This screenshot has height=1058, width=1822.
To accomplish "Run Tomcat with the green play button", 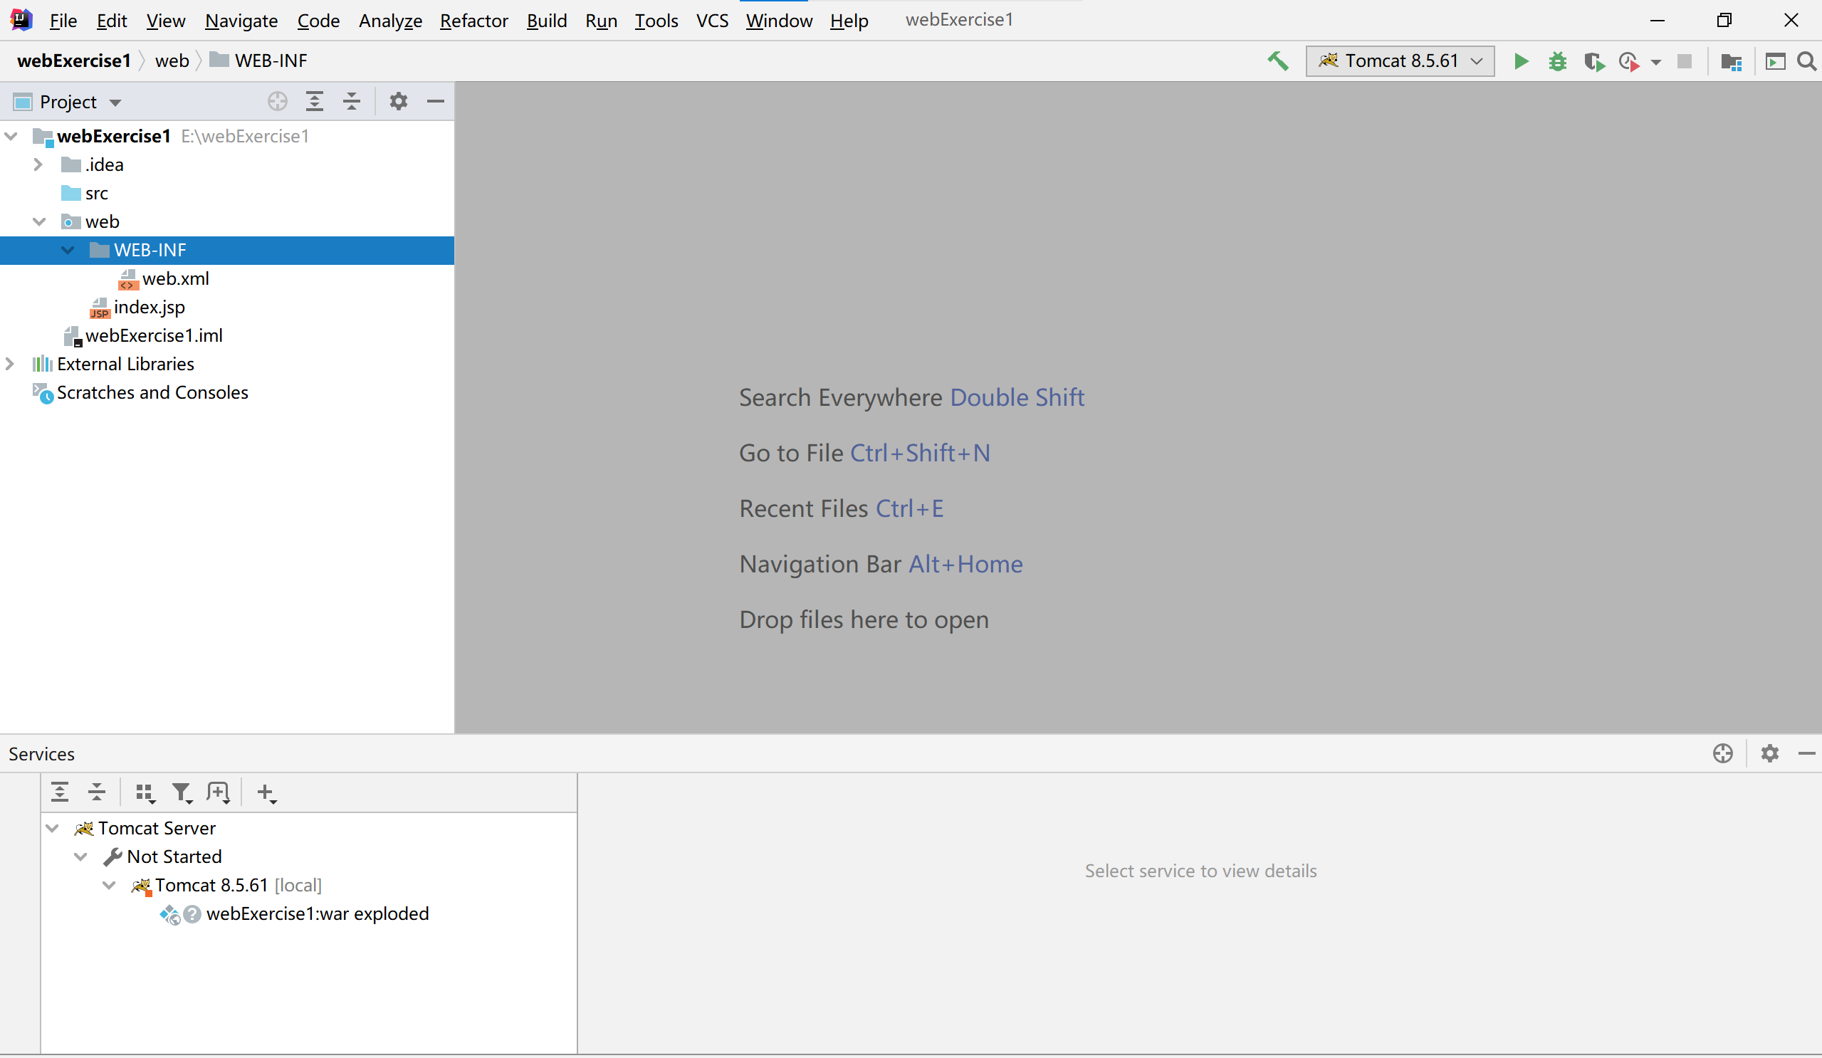I will pyautogui.click(x=1522, y=61).
